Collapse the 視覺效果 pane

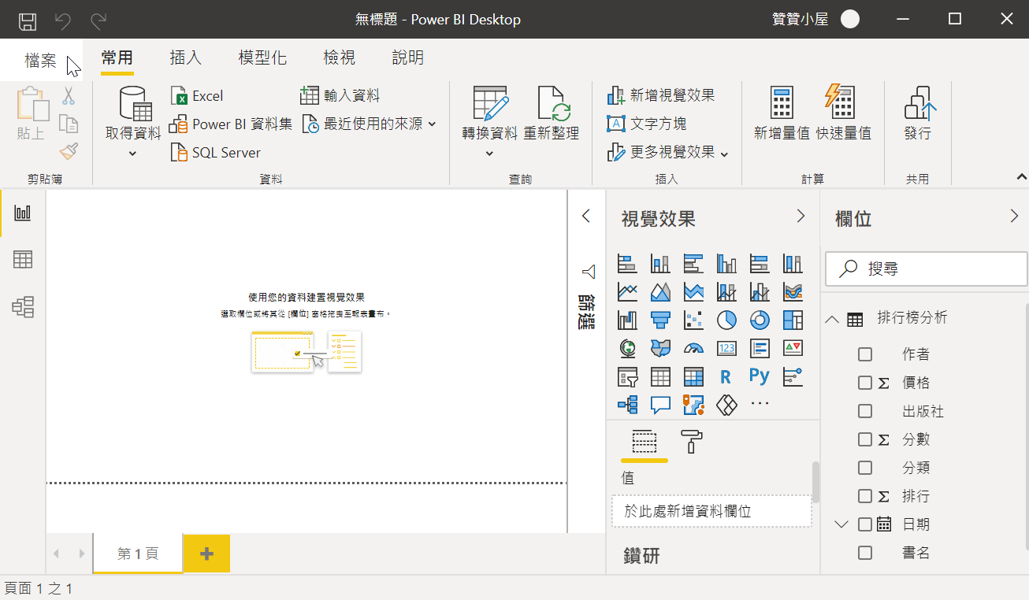(801, 216)
